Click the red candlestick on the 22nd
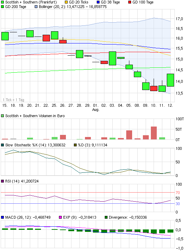The image size is (189, 251). [46, 38]
